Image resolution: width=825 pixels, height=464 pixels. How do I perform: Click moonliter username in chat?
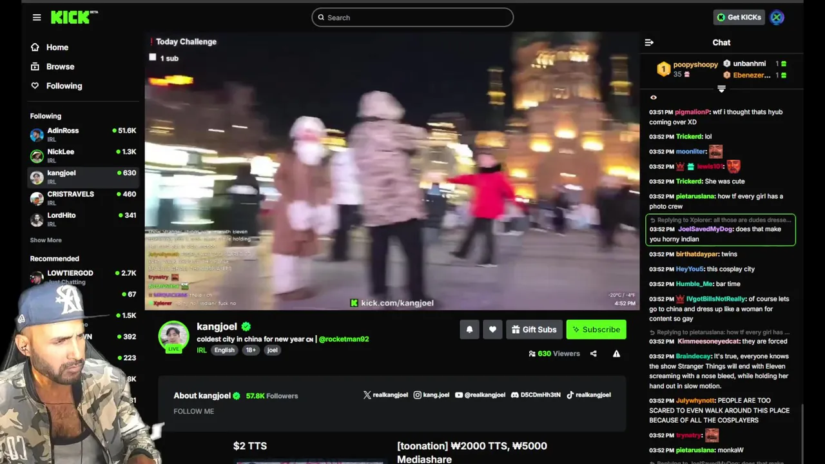click(x=691, y=151)
